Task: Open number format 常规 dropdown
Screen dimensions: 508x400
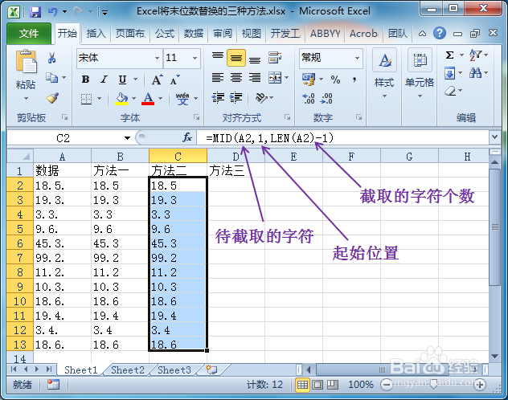Action: coord(357,59)
